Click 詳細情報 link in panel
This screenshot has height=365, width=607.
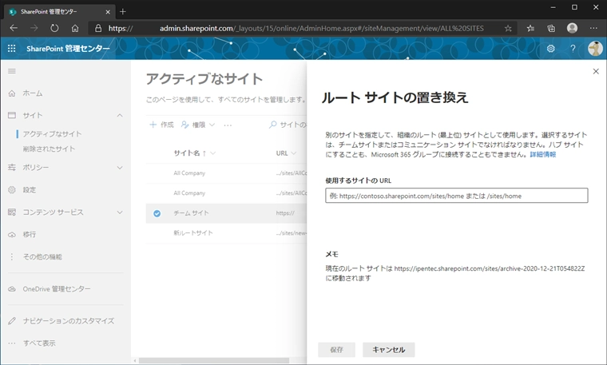tap(543, 154)
